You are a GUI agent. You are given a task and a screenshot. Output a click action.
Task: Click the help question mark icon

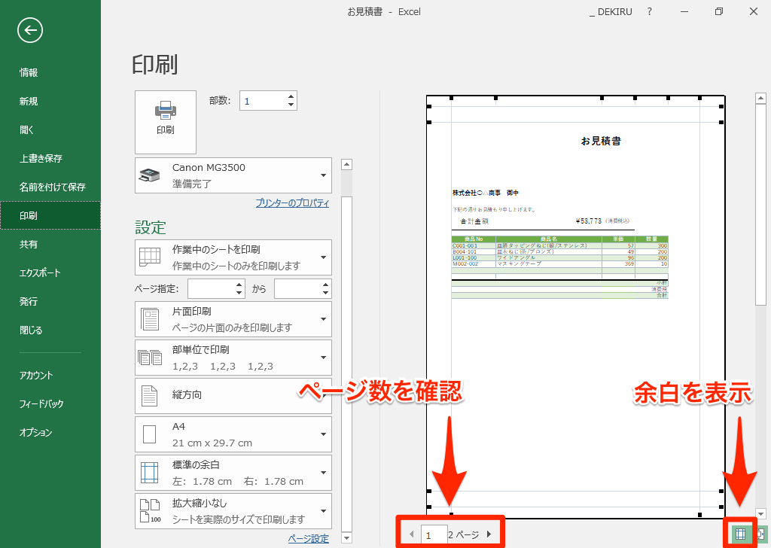[x=650, y=12]
